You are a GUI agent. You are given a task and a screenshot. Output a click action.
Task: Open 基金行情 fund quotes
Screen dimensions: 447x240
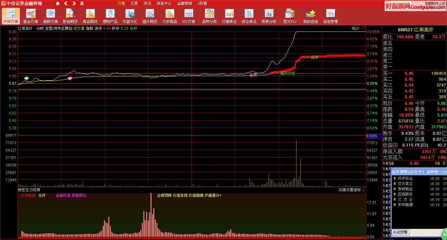click(x=30, y=16)
